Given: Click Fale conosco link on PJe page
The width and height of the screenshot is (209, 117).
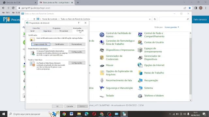Looking at the screenshot, I should 200,19.
